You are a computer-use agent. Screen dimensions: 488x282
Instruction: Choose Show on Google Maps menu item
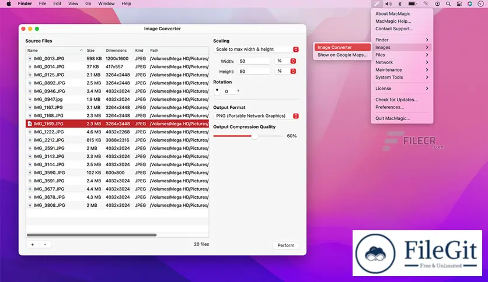click(x=342, y=55)
